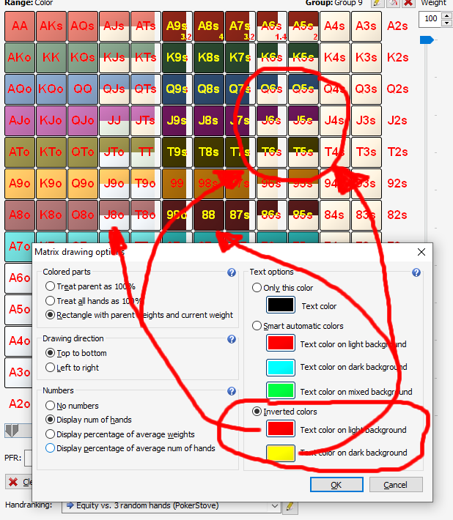Click the blue Weight slider handle
Image resolution: width=453 pixels, height=520 pixels.
coord(426,40)
